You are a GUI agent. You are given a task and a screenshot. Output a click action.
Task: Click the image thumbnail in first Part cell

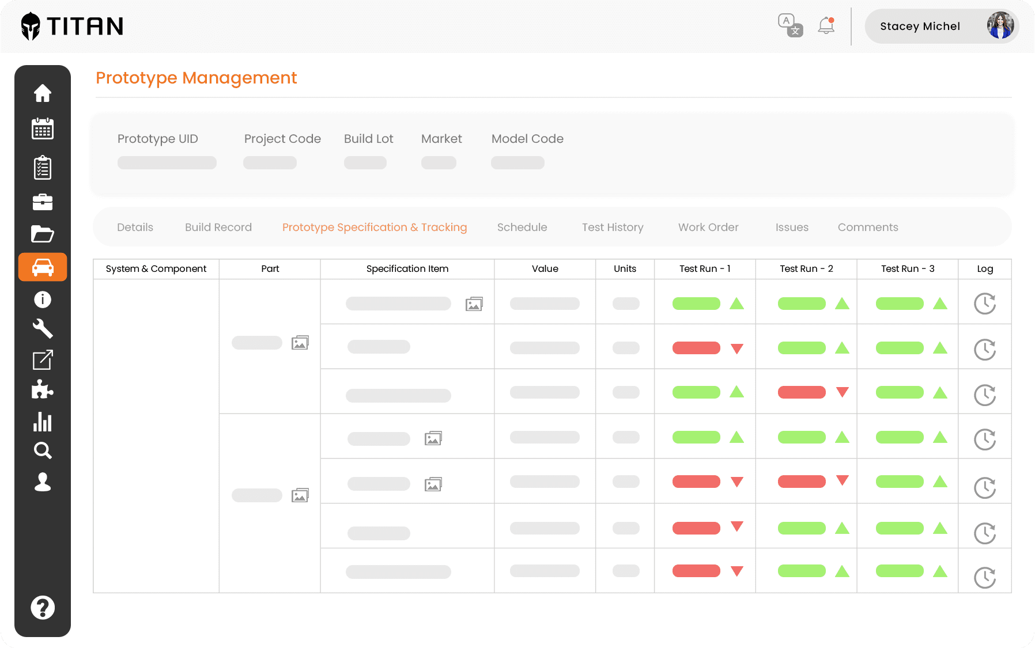300,342
